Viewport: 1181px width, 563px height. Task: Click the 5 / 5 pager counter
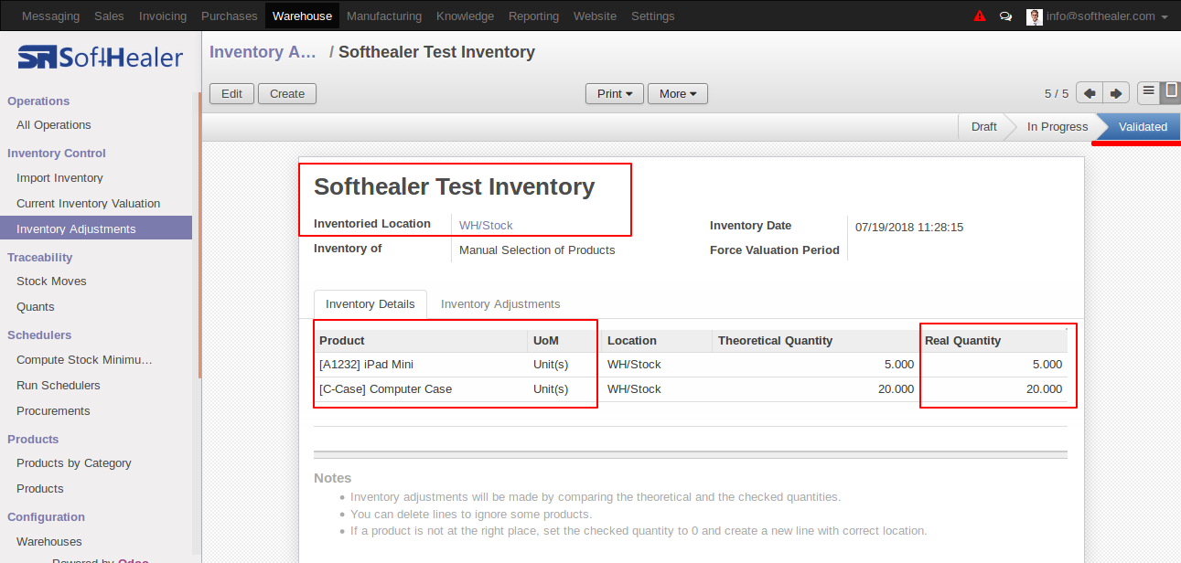point(1057,93)
